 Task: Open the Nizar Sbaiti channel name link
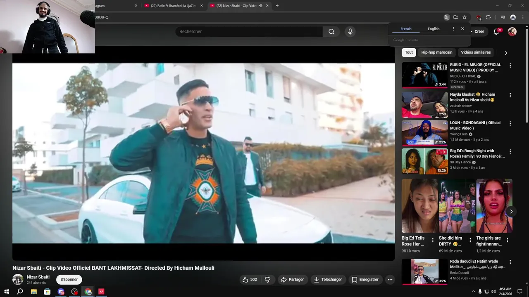38,277
